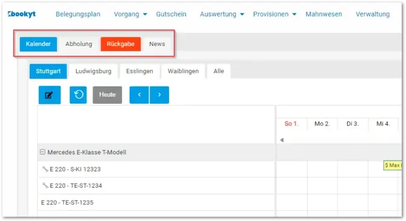Select the Stuttgart location tab
This screenshot has width=406, height=221.
[x=48, y=71]
